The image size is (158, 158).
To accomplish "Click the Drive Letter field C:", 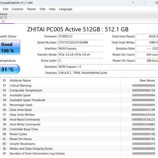I will point(80,61).
